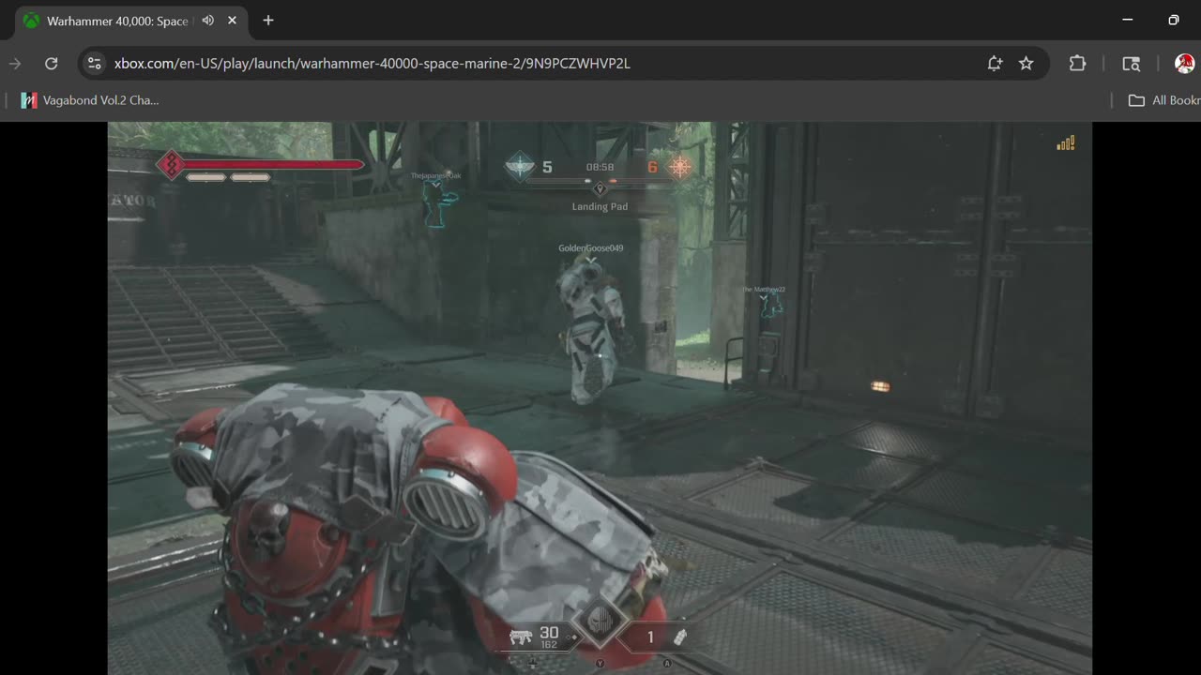Viewport: 1201px width, 675px height.
Task: Open the All Bookmarks folder
Action: (x=1163, y=100)
